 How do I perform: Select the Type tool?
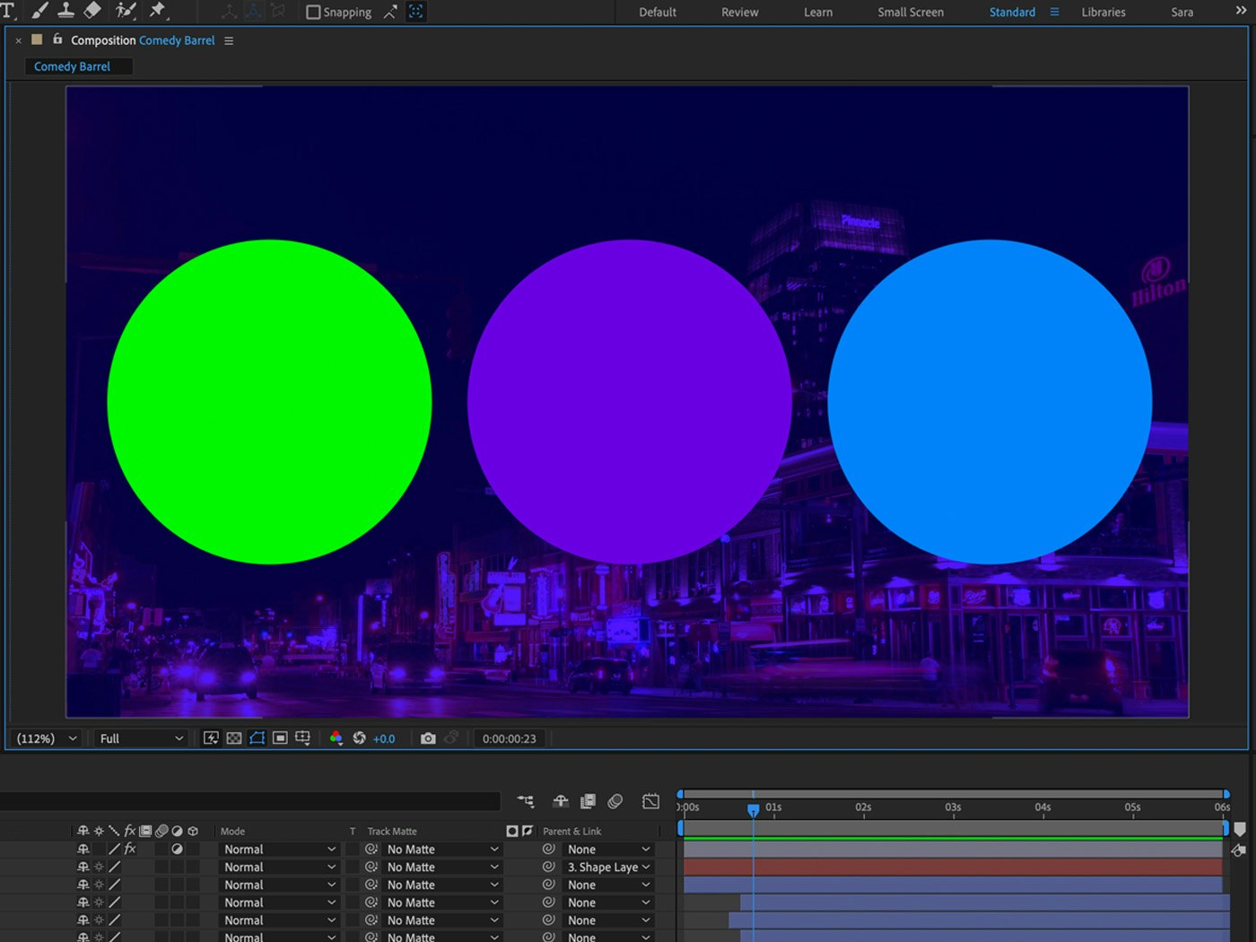pyautogui.click(x=7, y=11)
